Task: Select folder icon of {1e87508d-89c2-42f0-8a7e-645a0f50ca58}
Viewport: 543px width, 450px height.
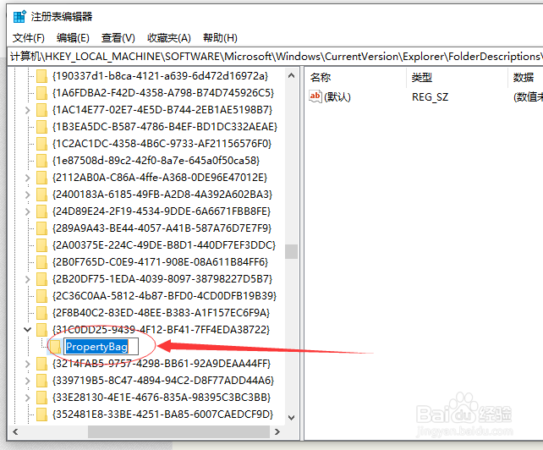Action: (42, 161)
